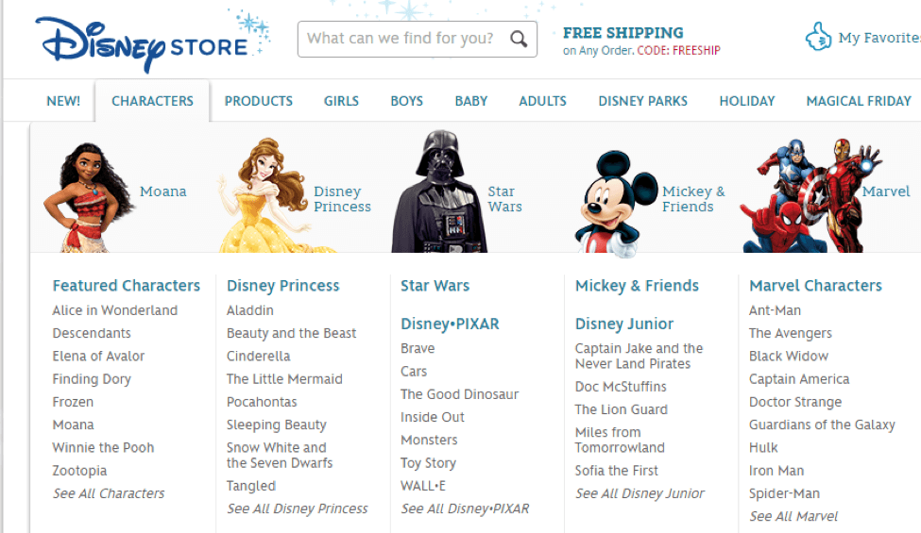Choose Toy Story under Disney•PIXAR
Viewport: 921px width, 533px height.
428,463
